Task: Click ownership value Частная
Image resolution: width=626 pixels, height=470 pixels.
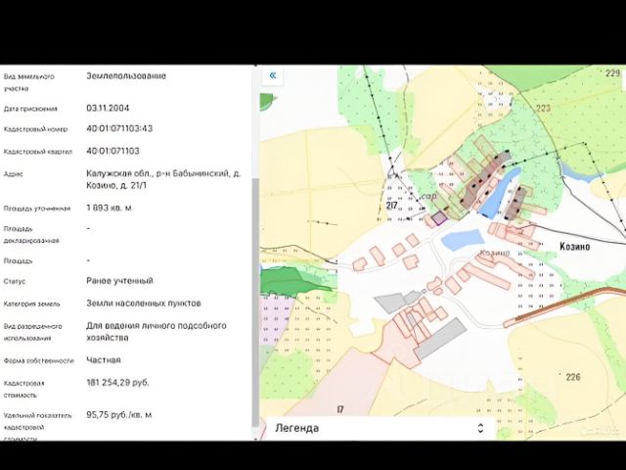Action: click(x=104, y=360)
